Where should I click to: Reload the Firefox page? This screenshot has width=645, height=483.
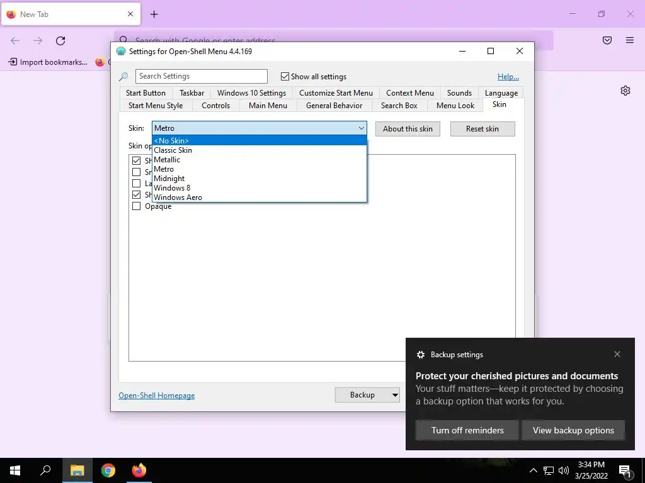point(60,41)
